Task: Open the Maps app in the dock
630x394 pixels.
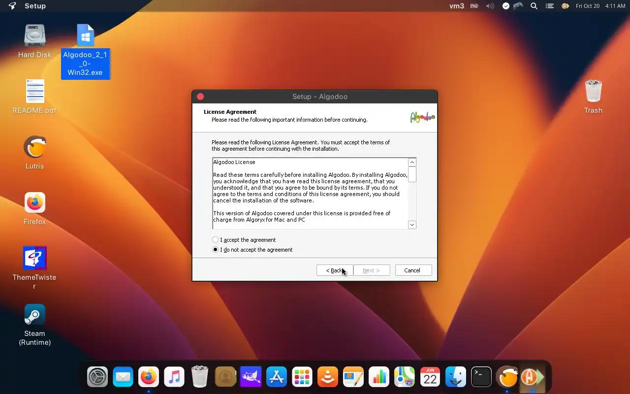Action: tap(405, 378)
